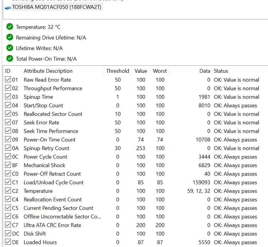Uncheck attribute 03 Spinup Time
The width and height of the screenshot is (268, 247).
[8, 96]
